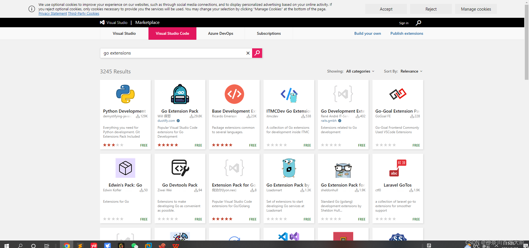Open Go Development Extension placeholder icon

(x=343, y=94)
